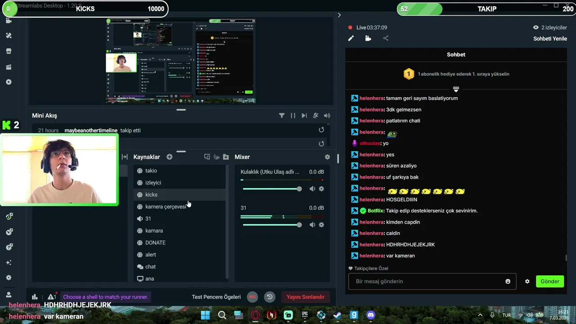Show hidden tray icons chevron
This screenshot has height=324, width=576.
click(480, 315)
